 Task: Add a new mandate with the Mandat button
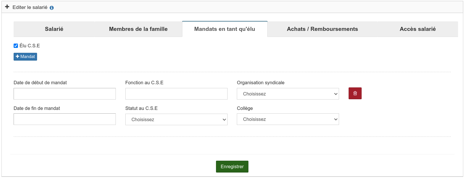(25, 57)
